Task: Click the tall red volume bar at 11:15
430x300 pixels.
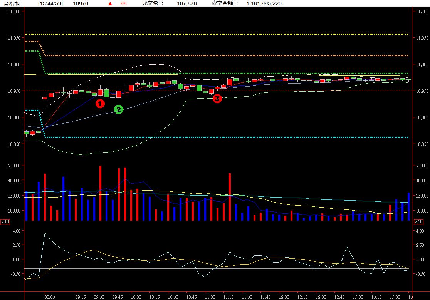Action: 230,197
